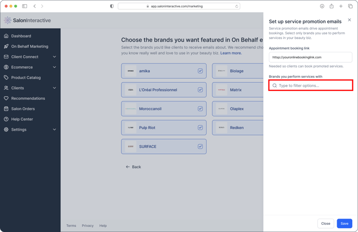This screenshot has width=358, height=232.
Task: Go back in browser history
Action: [x=34, y=6]
